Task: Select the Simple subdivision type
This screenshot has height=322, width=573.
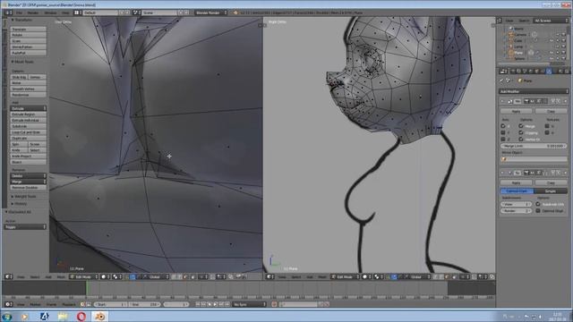Action: pos(551,191)
